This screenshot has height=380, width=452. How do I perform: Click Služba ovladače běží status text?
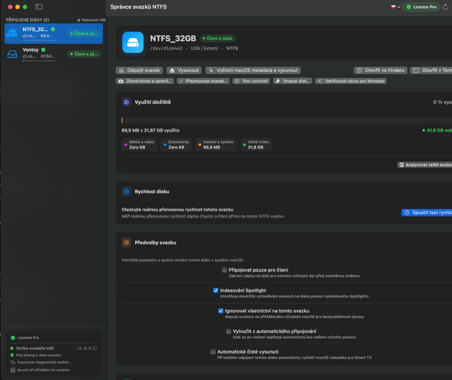35,348
